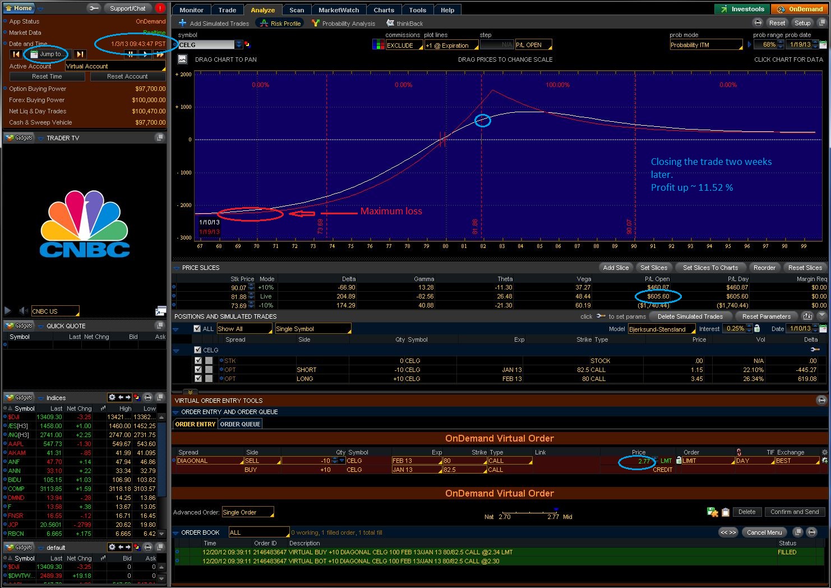Click the Indices watchlist vertical scrollbar

pyautogui.click(x=161, y=475)
